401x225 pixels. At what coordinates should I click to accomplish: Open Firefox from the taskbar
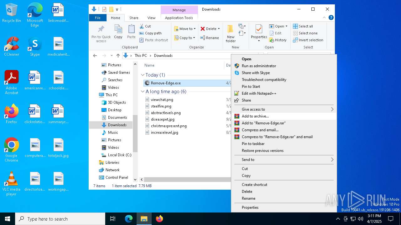click(x=159, y=219)
